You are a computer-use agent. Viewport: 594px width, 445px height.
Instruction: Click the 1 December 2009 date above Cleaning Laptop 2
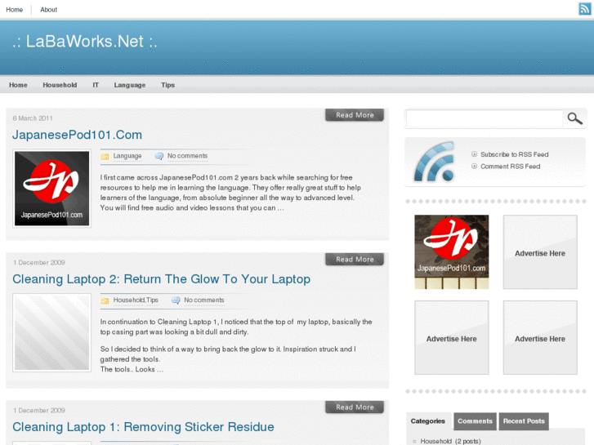pyautogui.click(x=39, y=262)
